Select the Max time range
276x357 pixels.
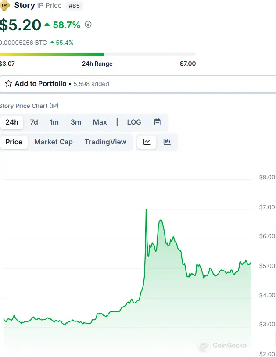(x=100, y=122)
